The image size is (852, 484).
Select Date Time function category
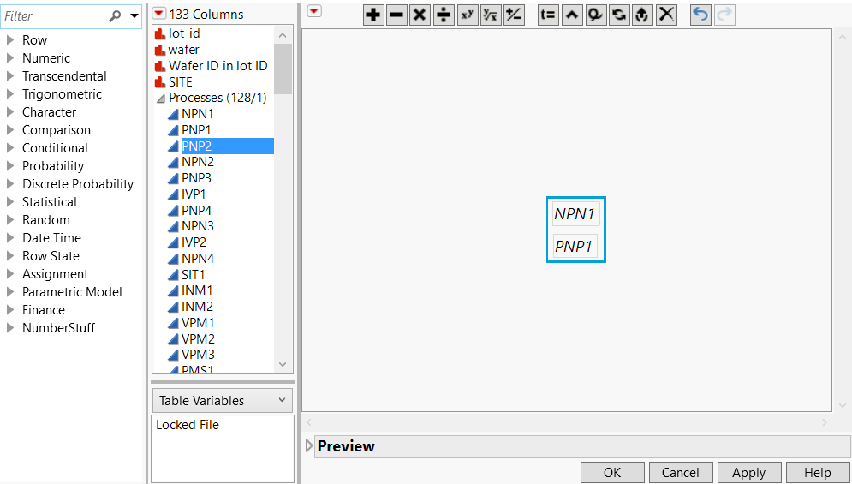pos(51,237)
